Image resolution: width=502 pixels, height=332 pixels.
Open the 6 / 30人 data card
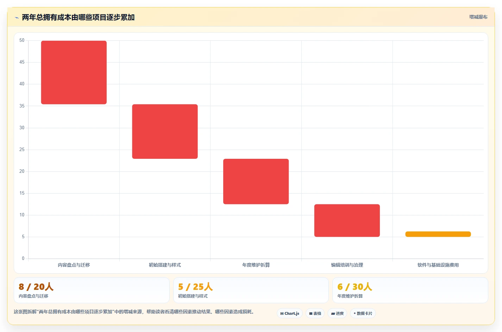click(410, 290)
